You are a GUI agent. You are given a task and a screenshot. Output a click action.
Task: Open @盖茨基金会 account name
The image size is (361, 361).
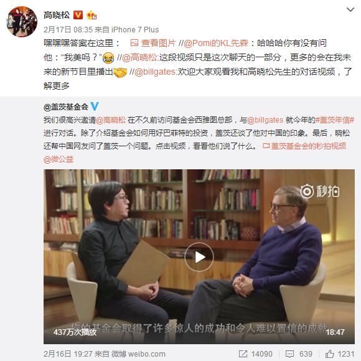click(x=66, y=106)
